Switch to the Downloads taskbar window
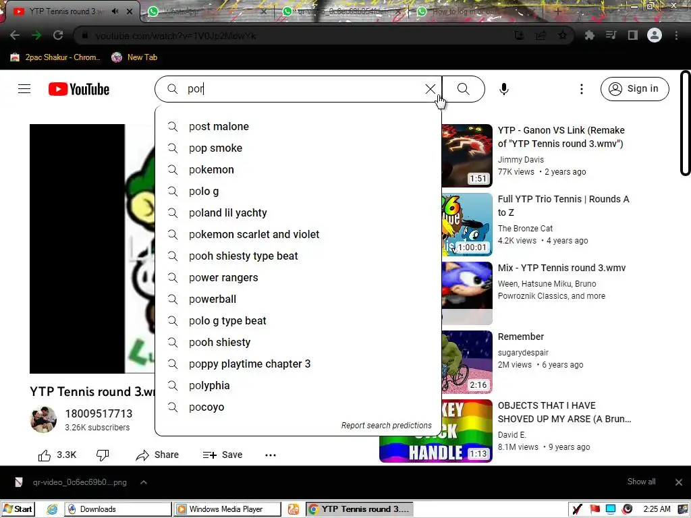 click(x=118, y=509)
